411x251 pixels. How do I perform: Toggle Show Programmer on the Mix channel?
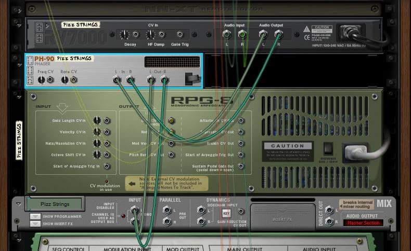coord(35,216)
